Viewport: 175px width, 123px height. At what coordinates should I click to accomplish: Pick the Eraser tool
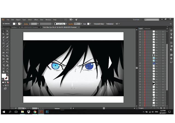[x=7, y=46]
